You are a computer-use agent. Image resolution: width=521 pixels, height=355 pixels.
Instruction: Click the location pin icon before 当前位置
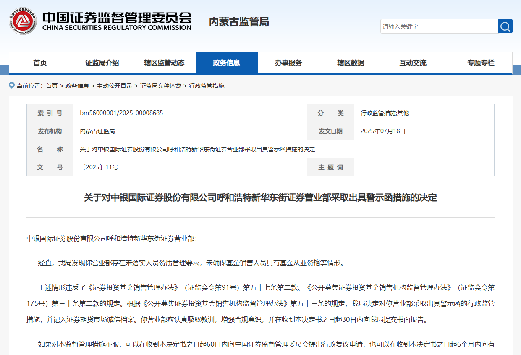point(12,85)
